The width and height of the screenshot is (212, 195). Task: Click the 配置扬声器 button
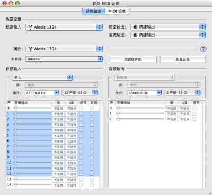132,59
